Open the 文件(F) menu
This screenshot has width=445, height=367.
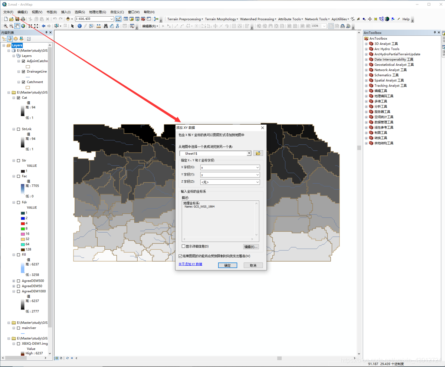point(8,12)
